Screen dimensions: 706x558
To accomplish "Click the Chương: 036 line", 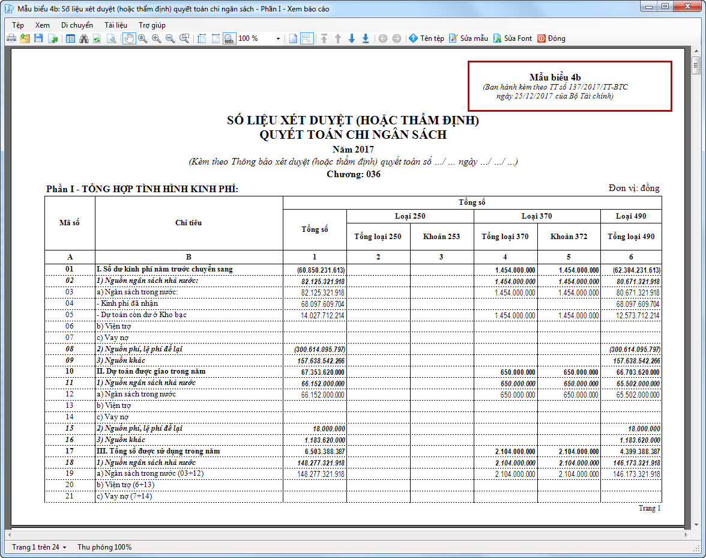I will click(354, 174).
